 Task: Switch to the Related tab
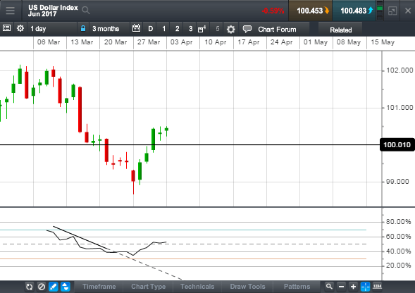[340, 30]
